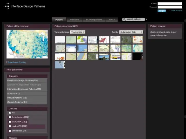Collapse the Devices filter header

(27, 109)
